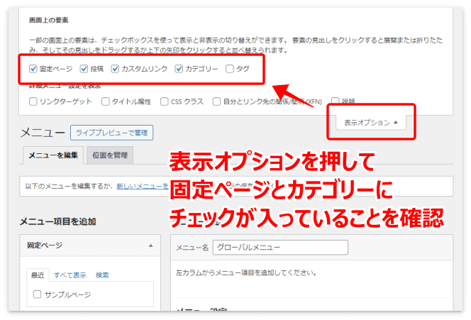This screenshot has width=471, height=320.
Task: Collapse the 表示オプション panel
Action: 371,123
